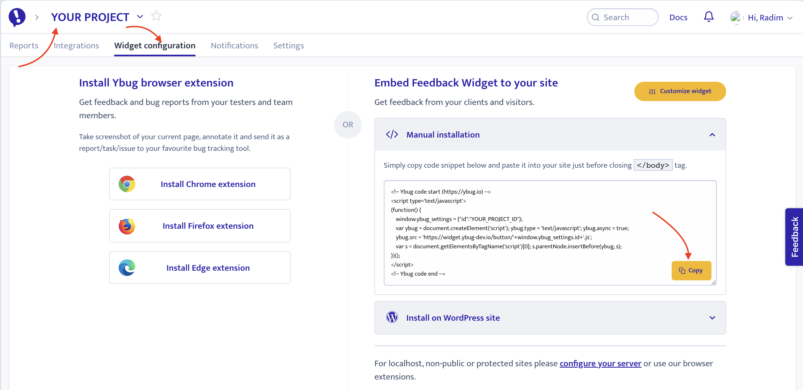
Task: Install Firefox extension
Action: (x=200, y=226)
